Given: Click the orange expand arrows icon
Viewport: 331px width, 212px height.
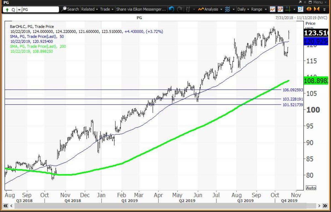Looking at the screenshot, I should (309, 9).
